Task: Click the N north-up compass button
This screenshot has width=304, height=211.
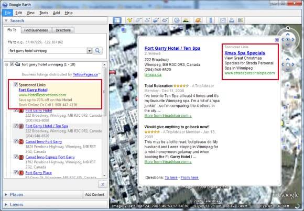Action: [288, 28]
